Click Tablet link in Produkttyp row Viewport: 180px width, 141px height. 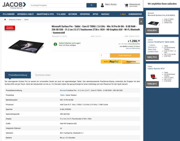click(x=62, y=95)
